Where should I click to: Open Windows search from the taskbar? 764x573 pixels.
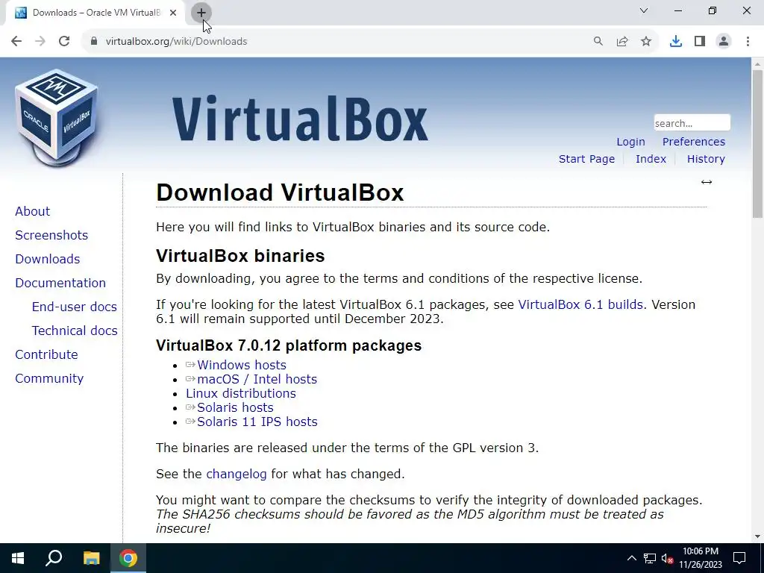pyautogui.click(x=54, y=558)
